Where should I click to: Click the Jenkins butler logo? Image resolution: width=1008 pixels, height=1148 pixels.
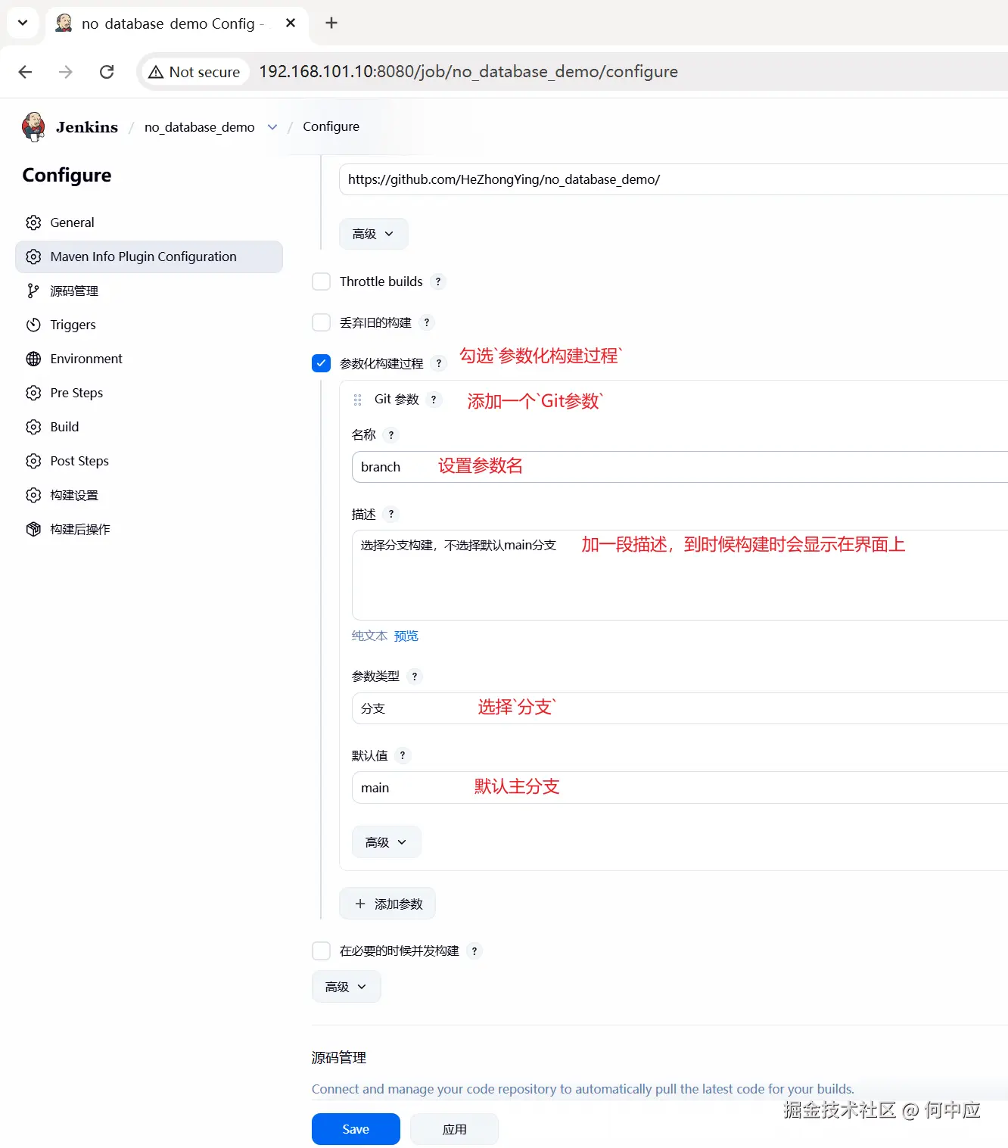[33, 126]
